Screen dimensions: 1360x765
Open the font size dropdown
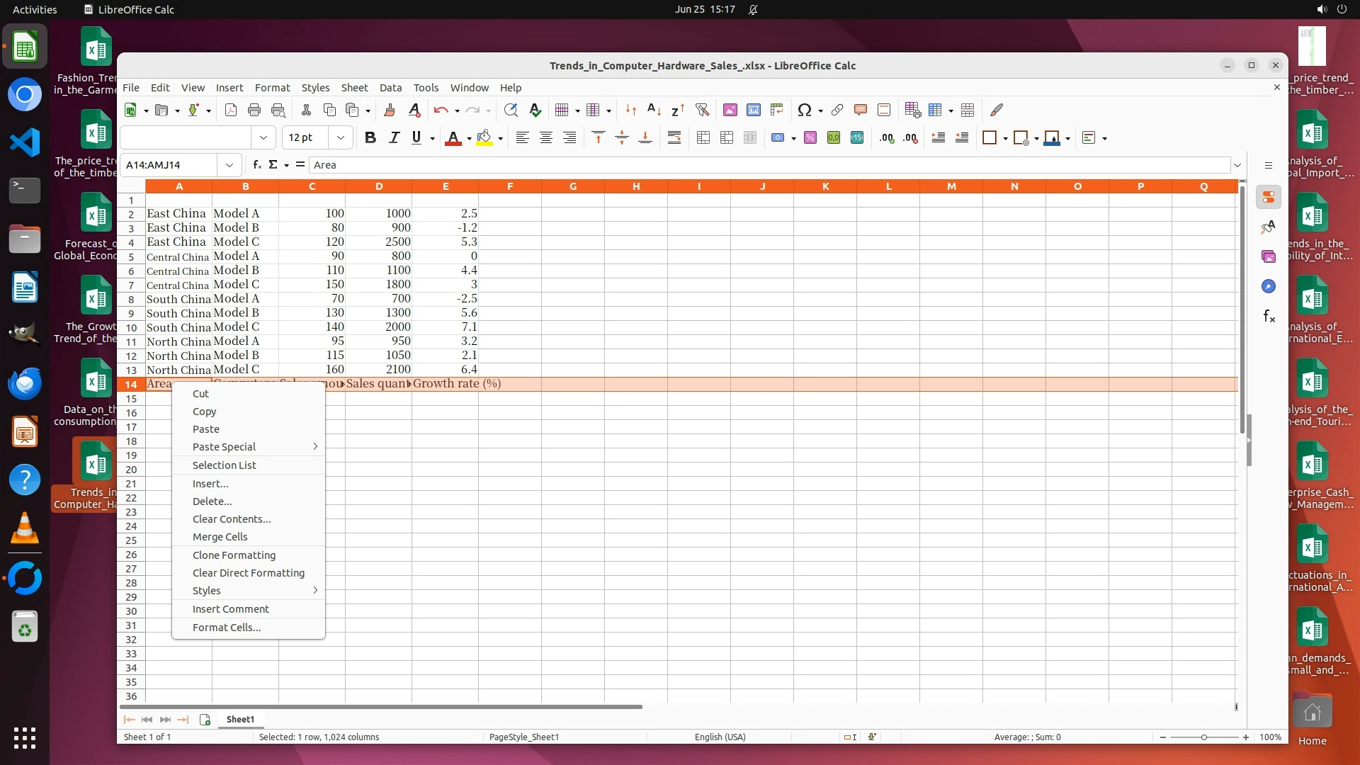341,137
